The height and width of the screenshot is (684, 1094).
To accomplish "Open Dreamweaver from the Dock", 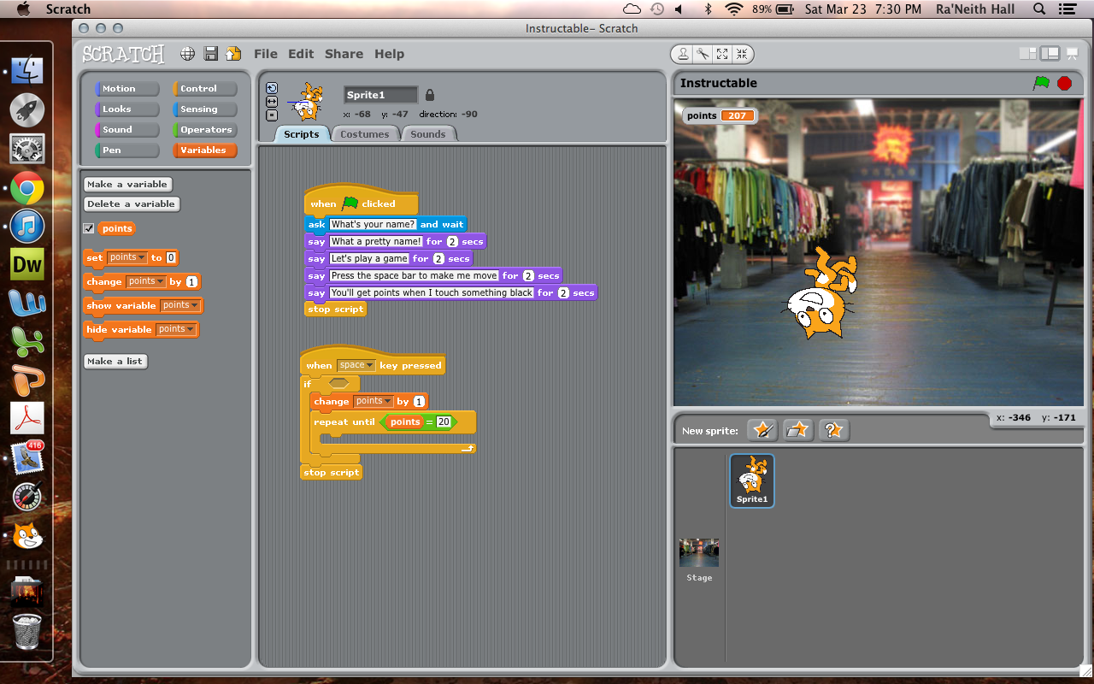I will pyautogui.click(x=27, y=264).
